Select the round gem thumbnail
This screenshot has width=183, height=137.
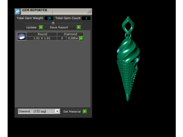pos(22,36)
